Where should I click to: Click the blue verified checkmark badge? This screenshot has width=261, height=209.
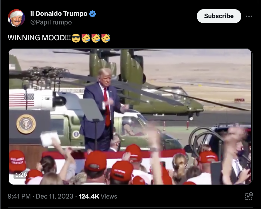[x=93, y=14]
